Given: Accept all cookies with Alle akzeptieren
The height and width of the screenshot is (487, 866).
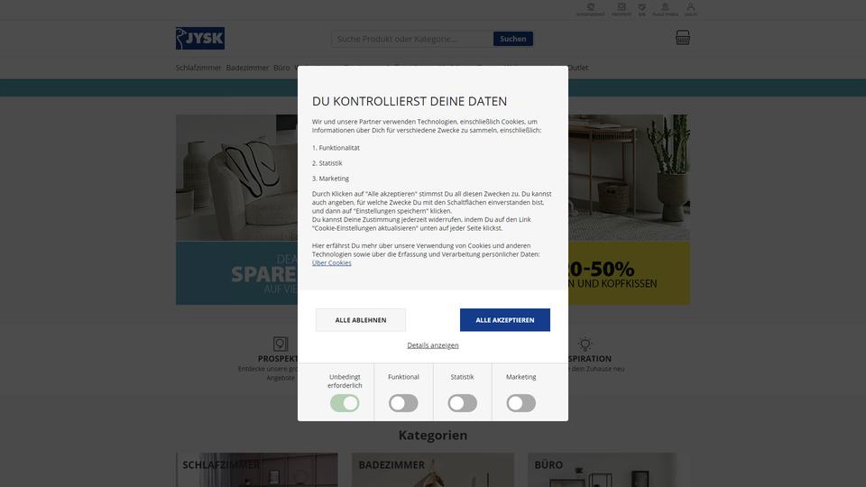Looking at the screenshot, I should pyautogui.click(x=505, y=319).
